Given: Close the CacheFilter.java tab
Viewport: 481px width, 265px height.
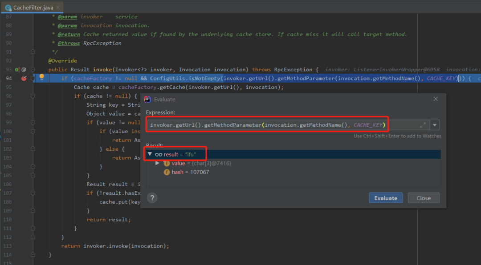Looking at the screenshot, I should (x=58, y=8).
